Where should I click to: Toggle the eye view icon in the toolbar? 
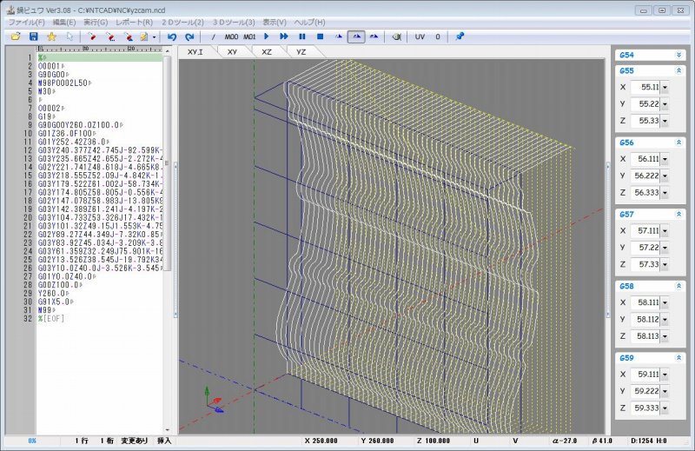[x=397, y=36]
